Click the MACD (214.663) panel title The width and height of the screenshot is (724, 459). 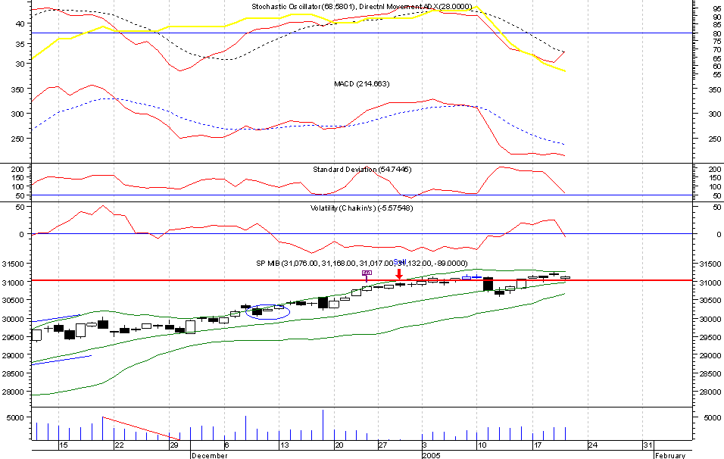(361, 83)
